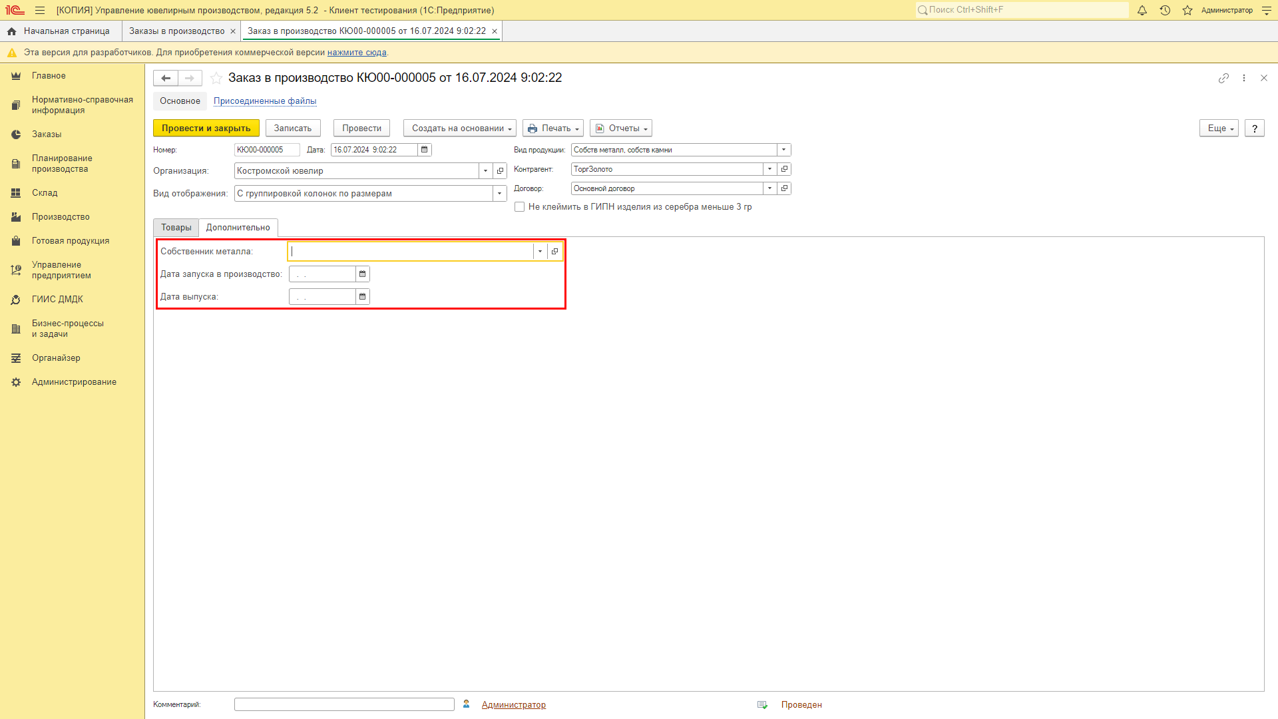Open user menu Администратор top right

(x=1227, y=10)
